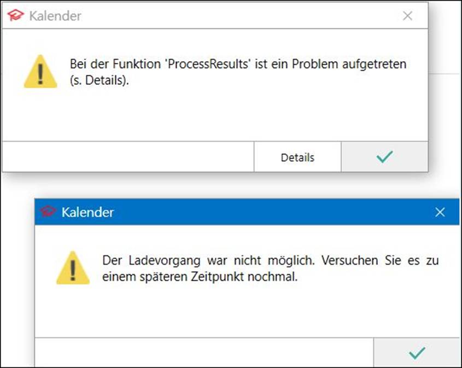Click the '(s. Details).' text line

[100, 80]
